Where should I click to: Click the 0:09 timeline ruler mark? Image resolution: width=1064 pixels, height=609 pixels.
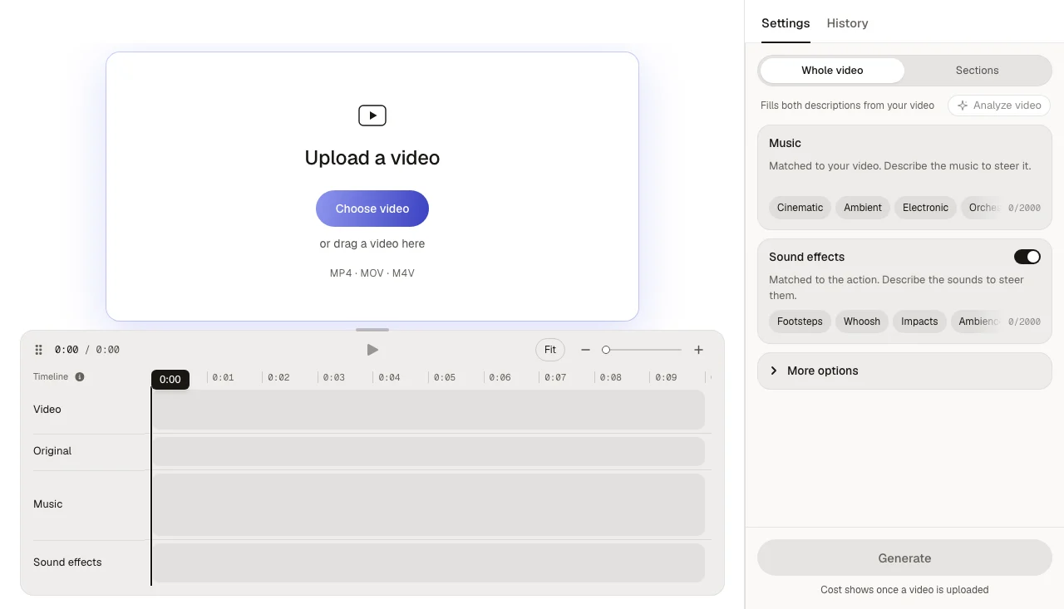(666, 377)
